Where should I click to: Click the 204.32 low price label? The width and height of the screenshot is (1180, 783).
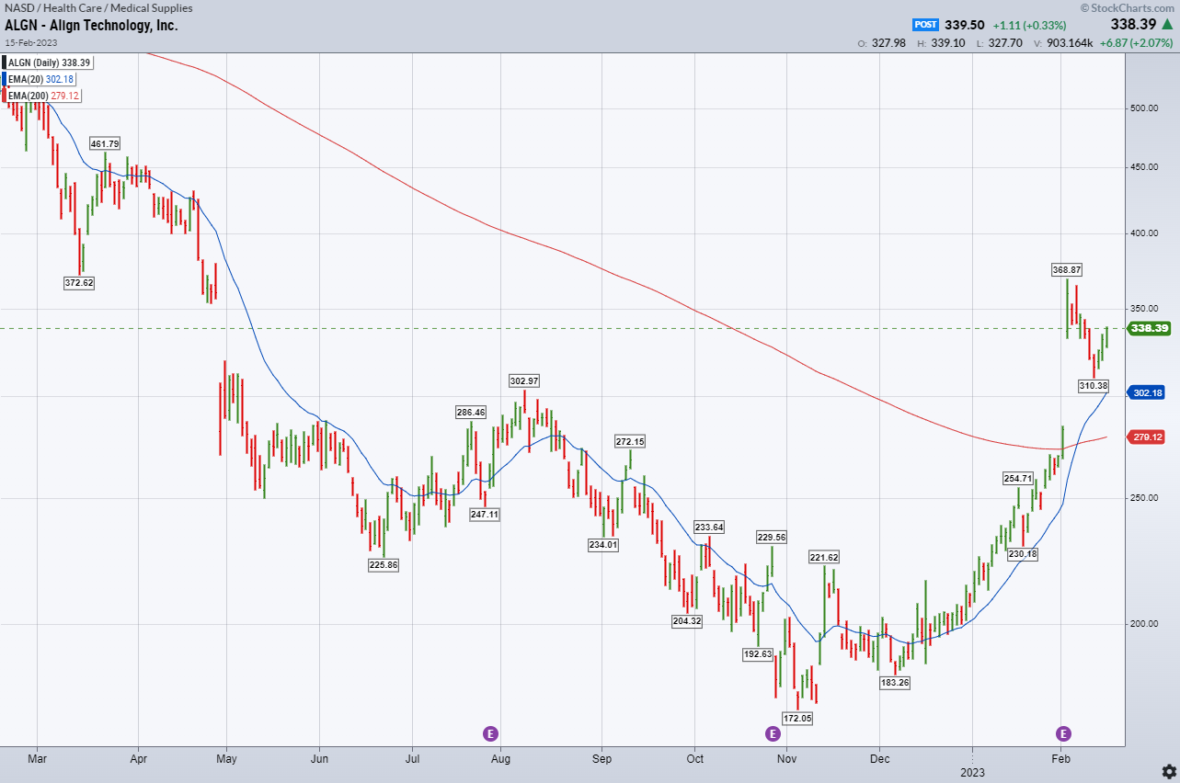tap(687, 620)
